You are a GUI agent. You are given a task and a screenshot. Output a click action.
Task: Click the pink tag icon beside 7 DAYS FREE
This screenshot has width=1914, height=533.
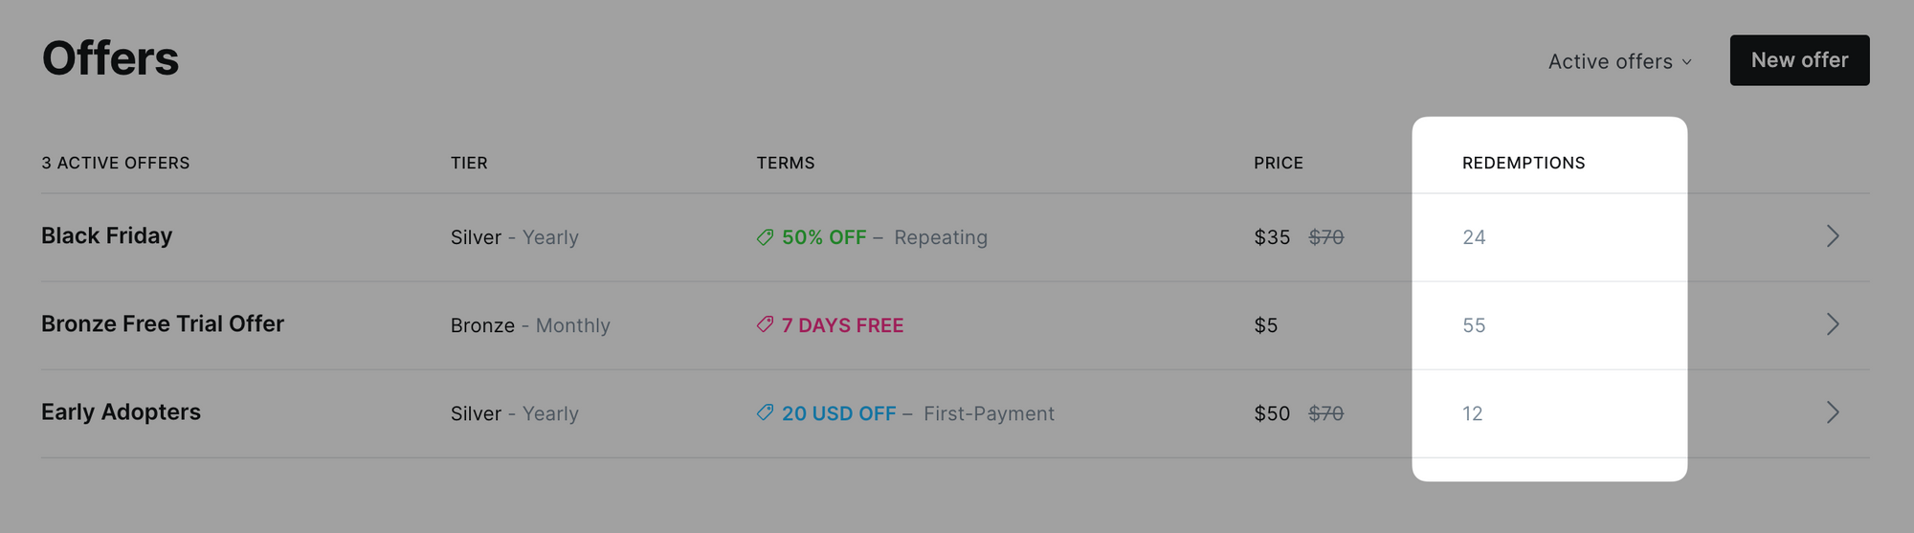pos(765,324)
